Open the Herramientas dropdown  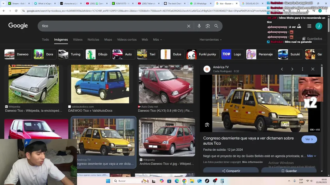[211, 40]
